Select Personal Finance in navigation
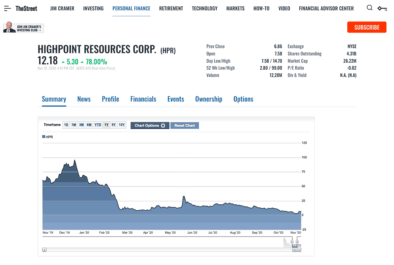 (x=131, y=9)
